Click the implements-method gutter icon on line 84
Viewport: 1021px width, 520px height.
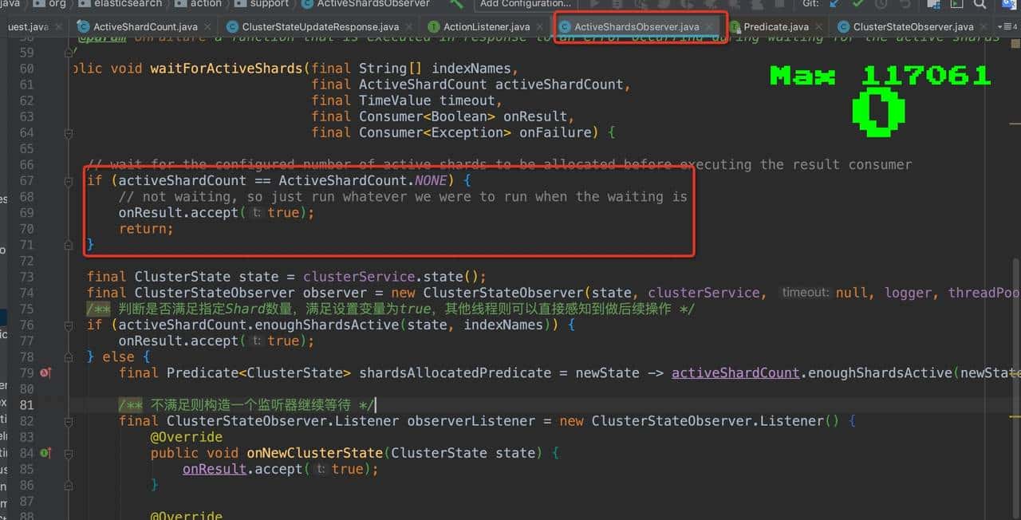tap(45, 453)
